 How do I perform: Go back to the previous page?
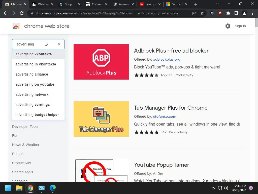pos(6,13)
